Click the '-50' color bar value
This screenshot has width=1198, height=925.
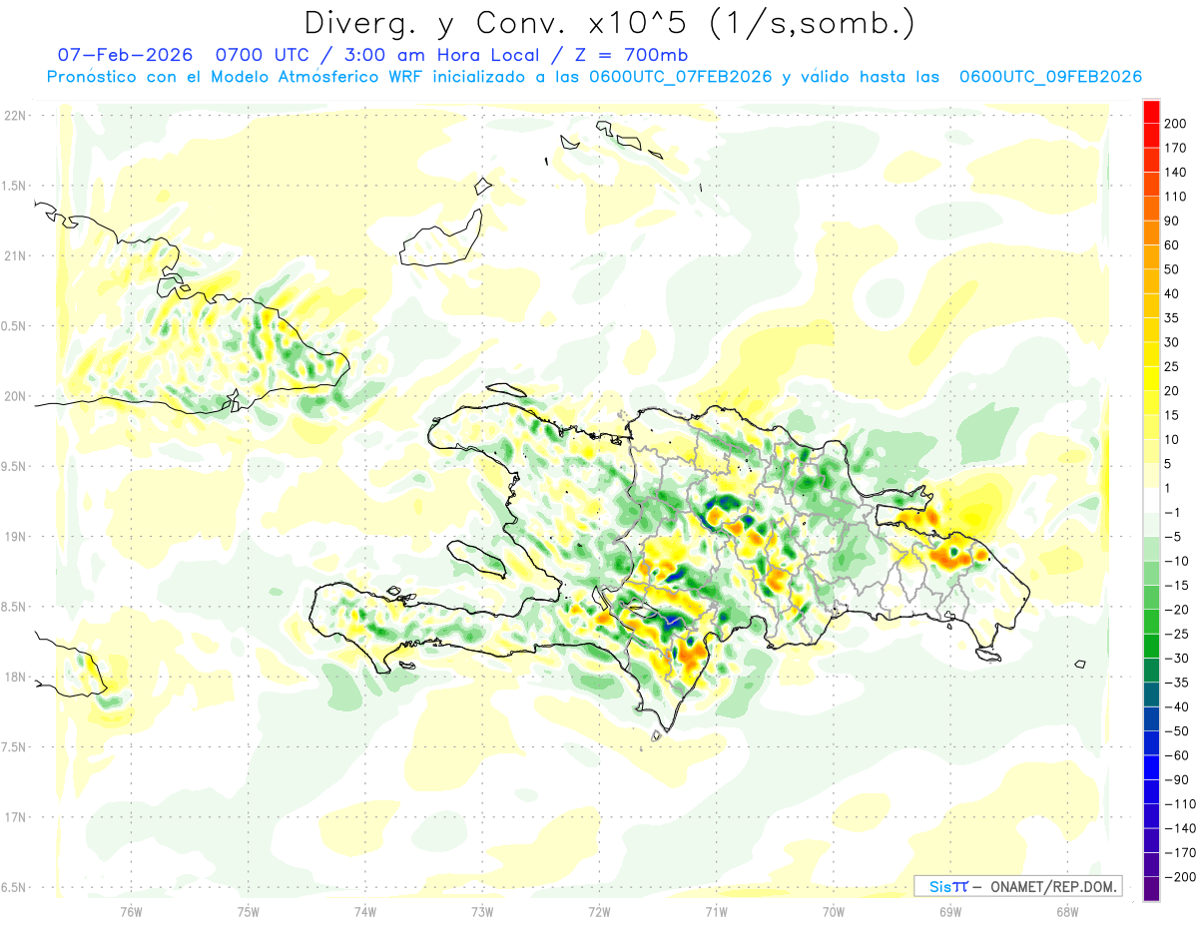coord(1175,732)
